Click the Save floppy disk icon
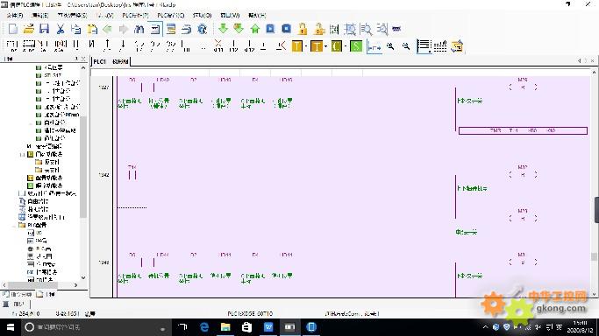599x336 pixels. tap(45, 29)
